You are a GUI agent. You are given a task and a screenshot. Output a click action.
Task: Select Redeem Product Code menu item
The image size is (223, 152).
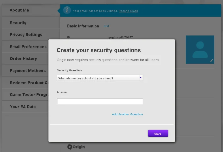pyautogui.click(x=29, y=83)
